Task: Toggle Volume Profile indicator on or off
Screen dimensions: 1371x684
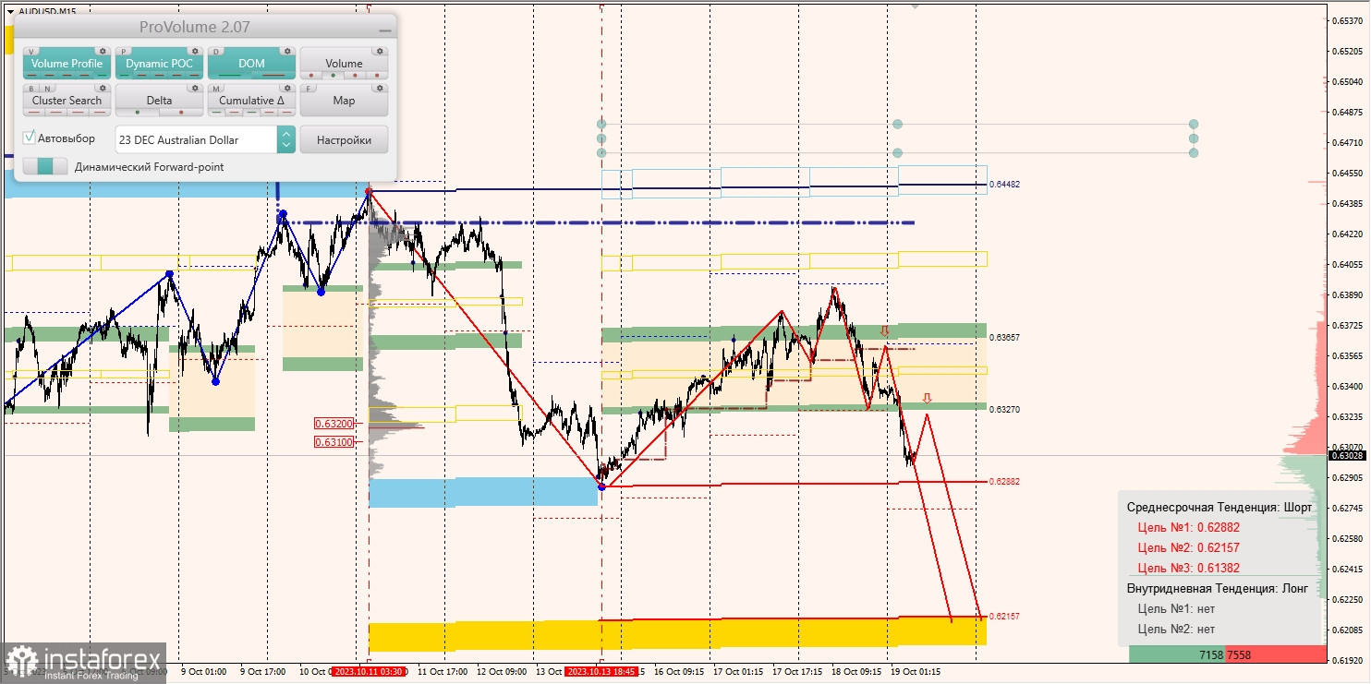Action: (x=67, y=64)
